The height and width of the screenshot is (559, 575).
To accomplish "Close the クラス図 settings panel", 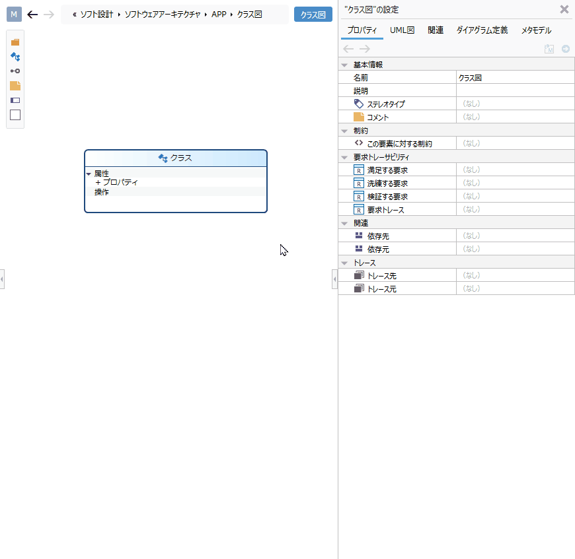I will coord(564,9).
